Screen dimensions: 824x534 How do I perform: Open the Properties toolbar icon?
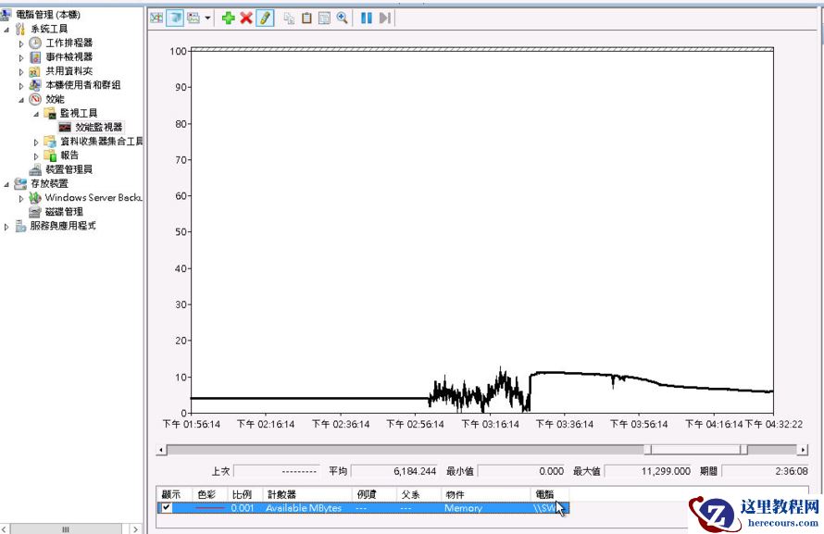[x=324, y=18]
